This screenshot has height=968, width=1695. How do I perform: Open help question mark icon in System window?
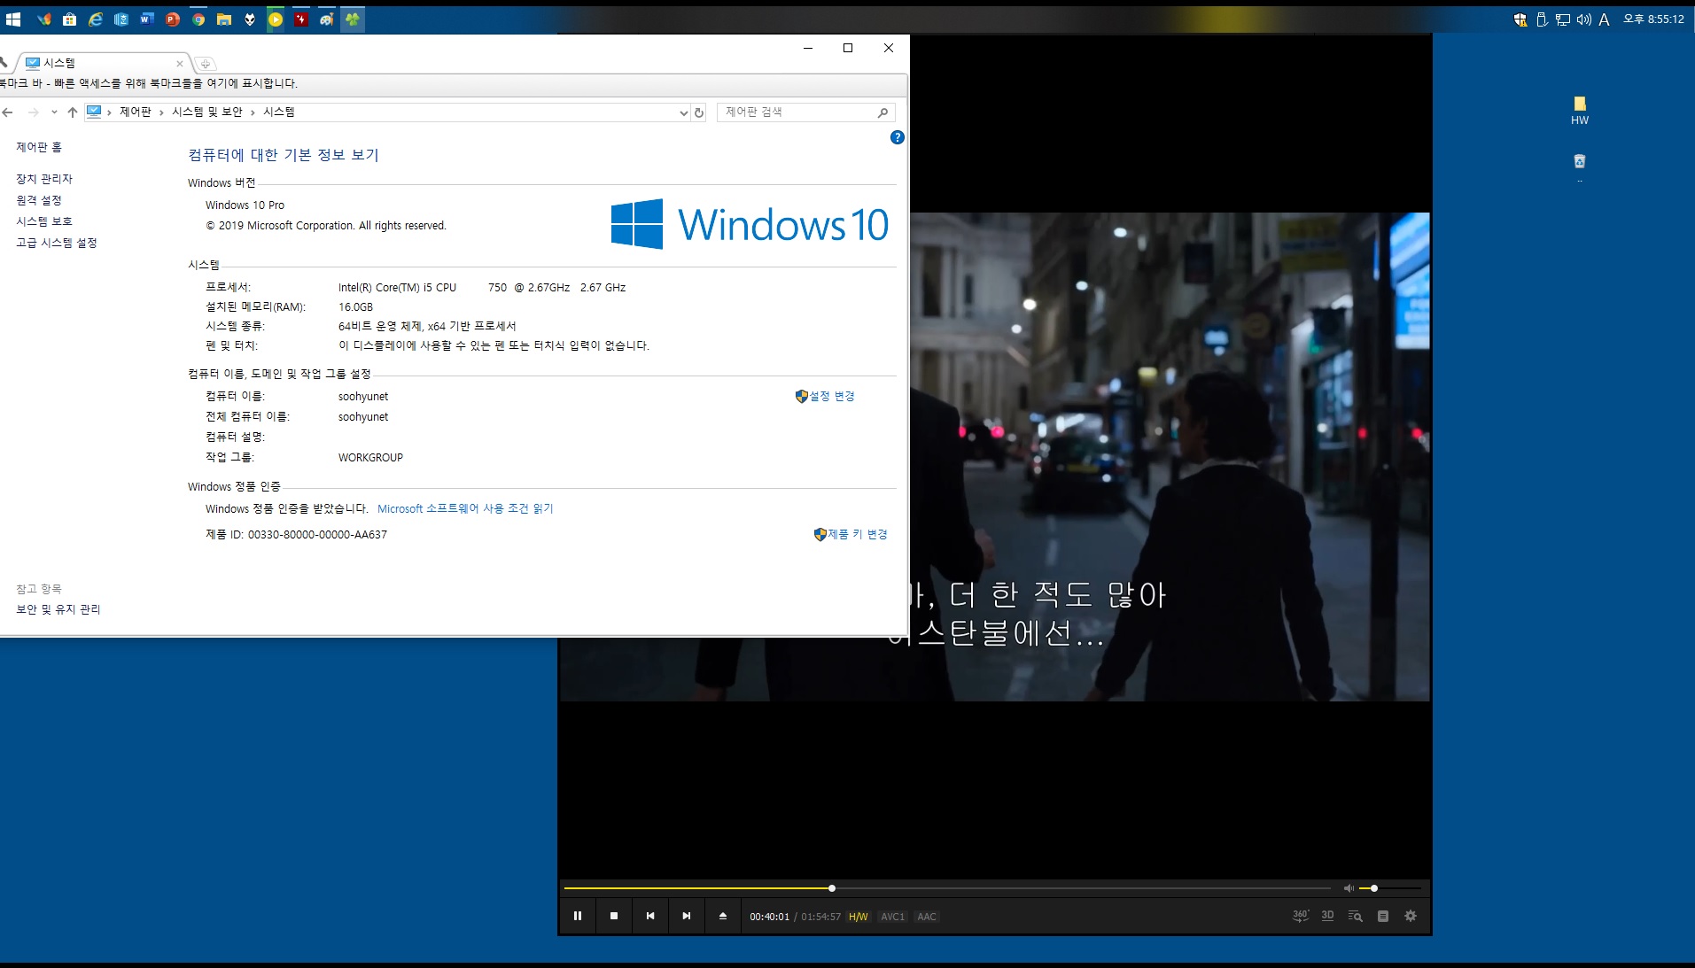pos(897,137)
